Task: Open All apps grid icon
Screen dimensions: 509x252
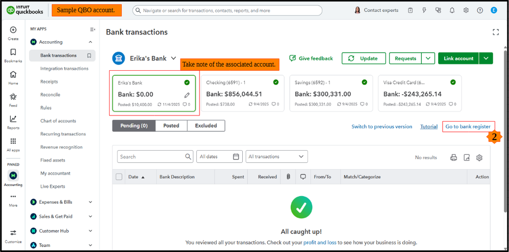Action: click(13, 141)
